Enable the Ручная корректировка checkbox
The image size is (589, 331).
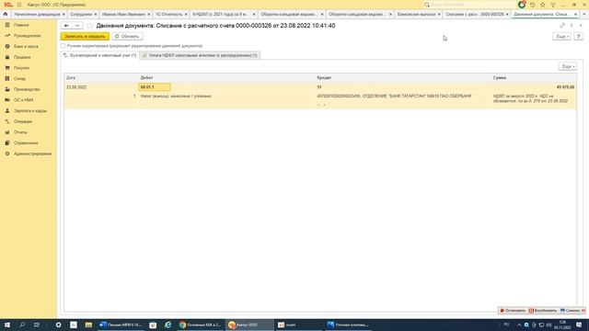[64, 46]
